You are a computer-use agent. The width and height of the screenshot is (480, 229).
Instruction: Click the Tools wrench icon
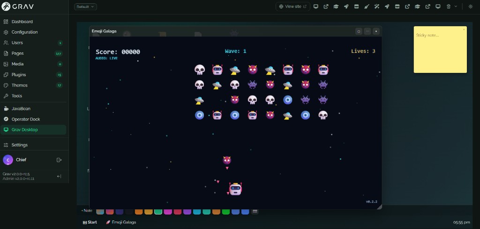point(6,96)
